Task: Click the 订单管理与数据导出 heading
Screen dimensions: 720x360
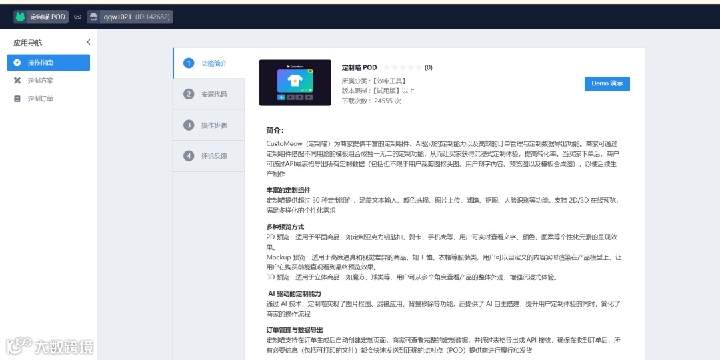Action: [x=295, y=330]
